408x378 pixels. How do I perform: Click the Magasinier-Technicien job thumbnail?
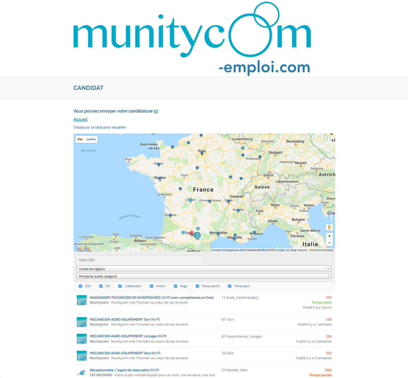(x=82, y=300)
